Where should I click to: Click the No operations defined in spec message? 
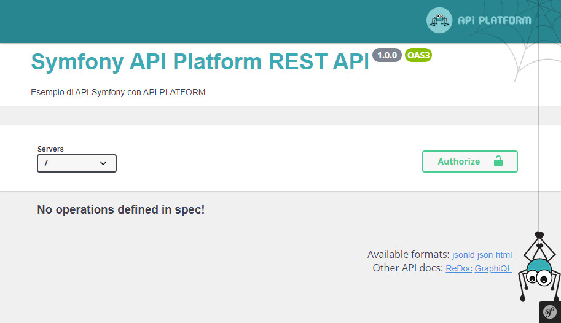121,209
